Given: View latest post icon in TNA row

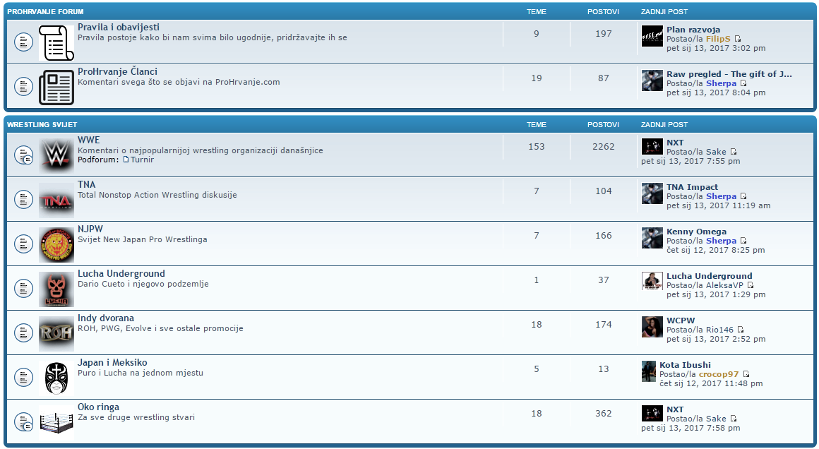Looking at the screenshot, I should pos(743,196).
